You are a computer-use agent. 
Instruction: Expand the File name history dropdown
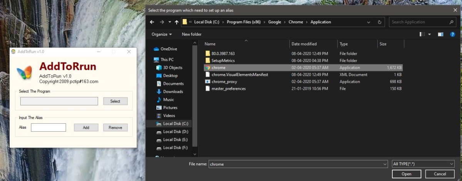point(385,164)
